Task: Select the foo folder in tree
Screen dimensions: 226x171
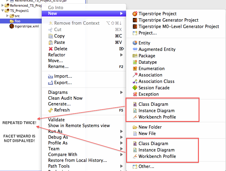Action: tap(18, 21)
